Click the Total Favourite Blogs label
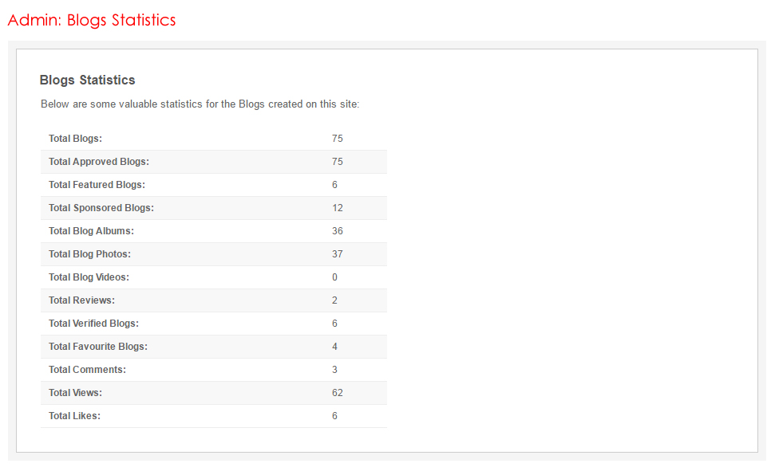 pos(98,347)
